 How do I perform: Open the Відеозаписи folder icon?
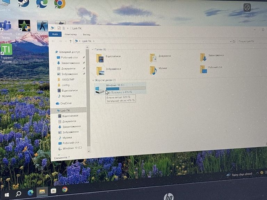(x=100, y=58)
